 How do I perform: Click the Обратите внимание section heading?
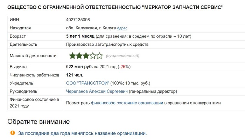coord(38,122)
